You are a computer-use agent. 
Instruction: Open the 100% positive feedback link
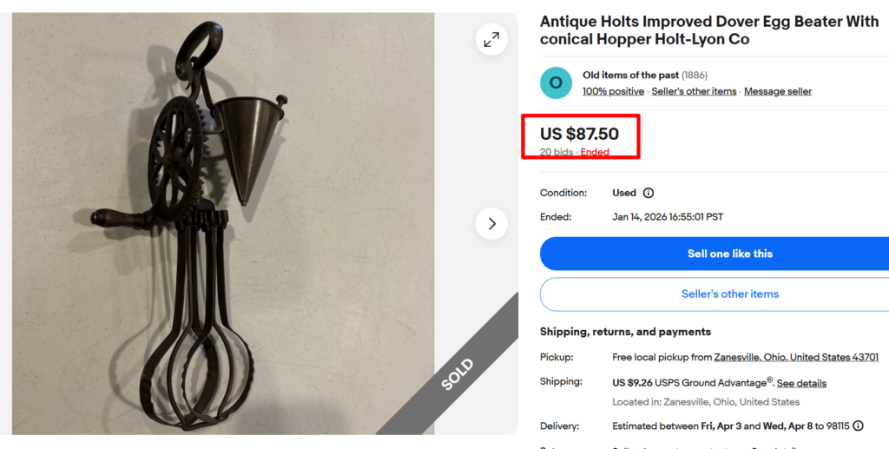[x=613, y=91]
